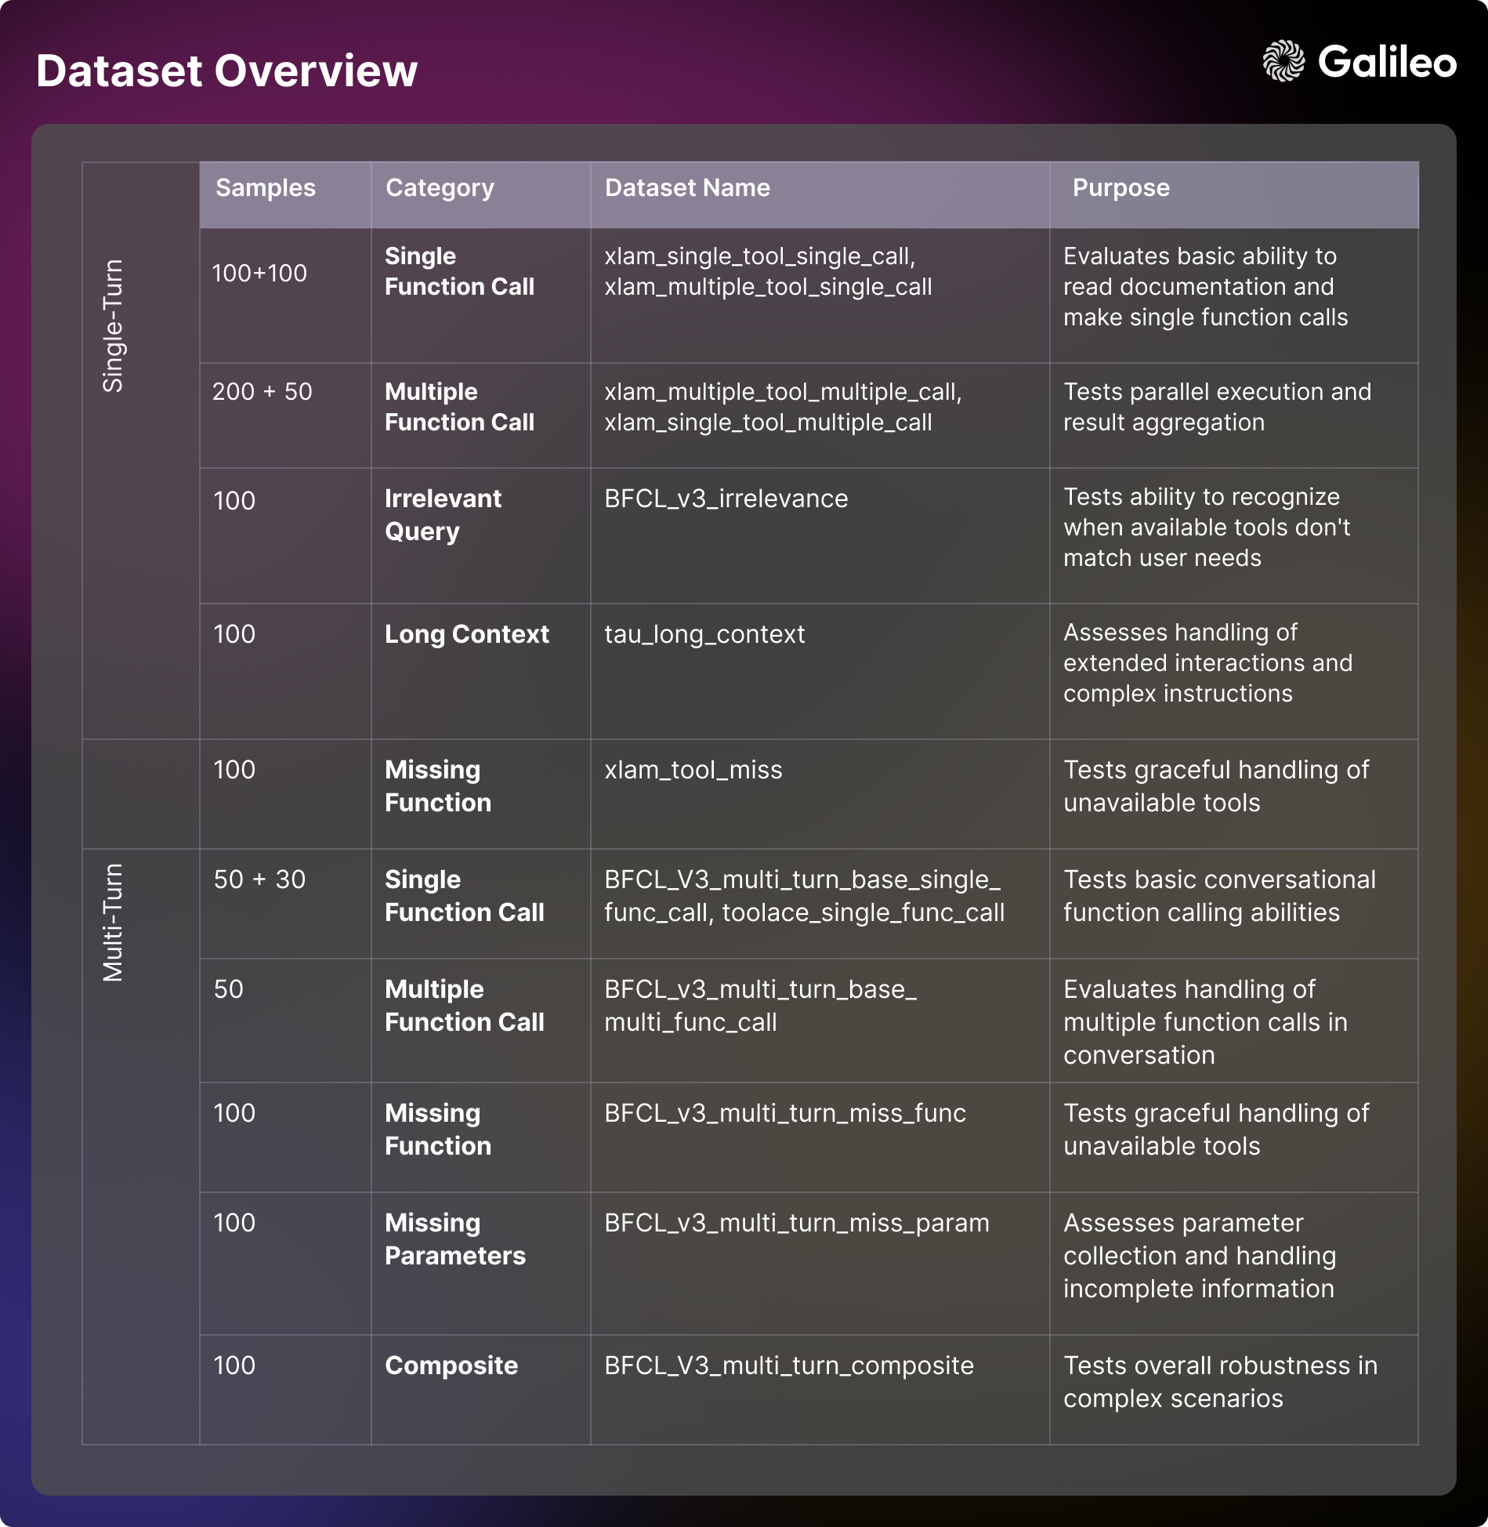Select the BFCL_v3_irrelevance dataset name

pyautogui.click(x=726, y=499)
